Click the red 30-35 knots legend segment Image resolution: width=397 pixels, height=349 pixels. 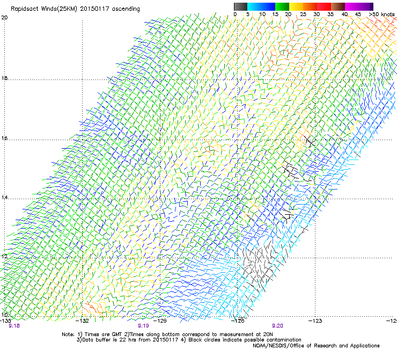pyautogui.click(x=324, y=6)
